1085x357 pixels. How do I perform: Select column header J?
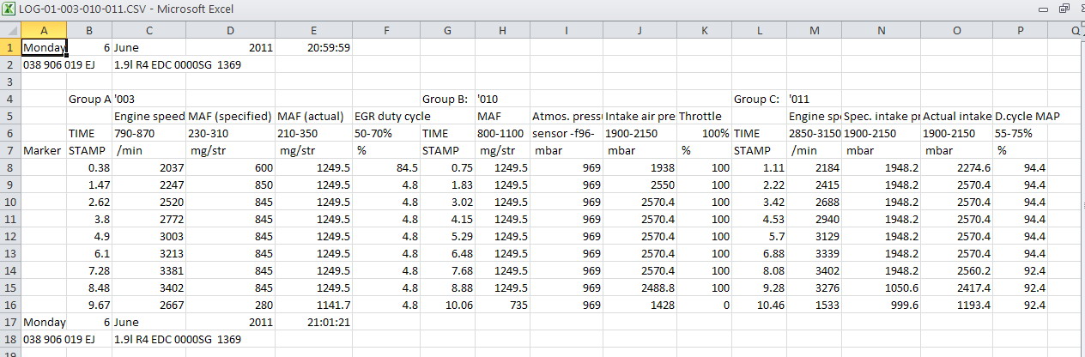pyautogui.click(x=639, y=30)
